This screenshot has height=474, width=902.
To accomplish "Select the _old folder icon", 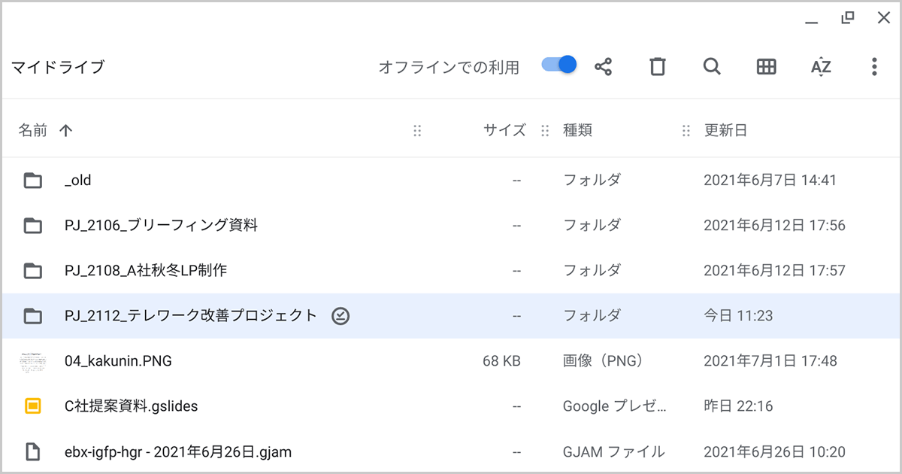I will point(32,181).
